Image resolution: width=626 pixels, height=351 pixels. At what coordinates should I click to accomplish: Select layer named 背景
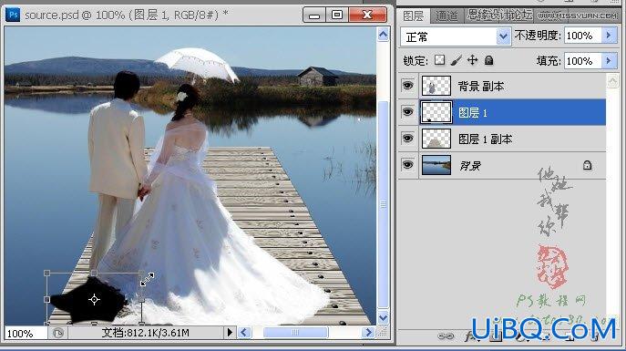[469, 165]
